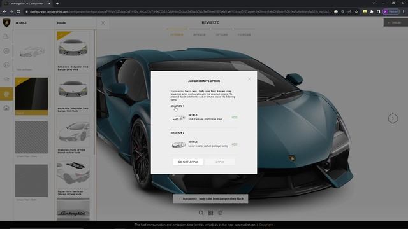Open the third sidebar category icon
The width and height of the screenshot is (408, 229).
6,65
